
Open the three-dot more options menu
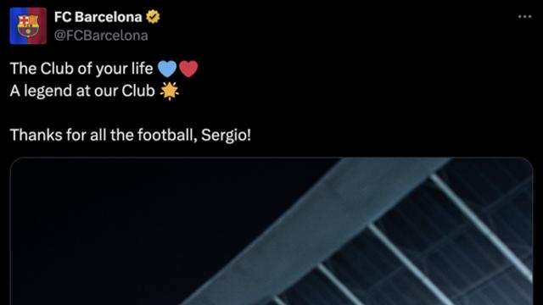point(524,17)
